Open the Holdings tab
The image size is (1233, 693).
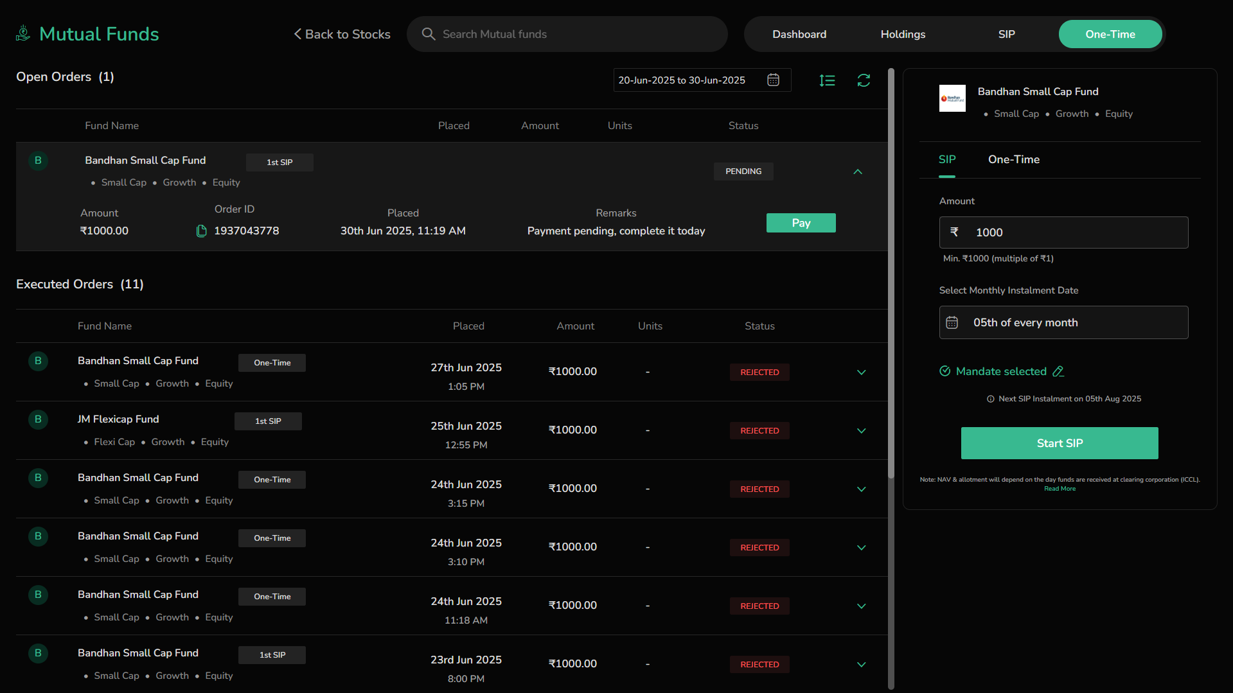903,34
